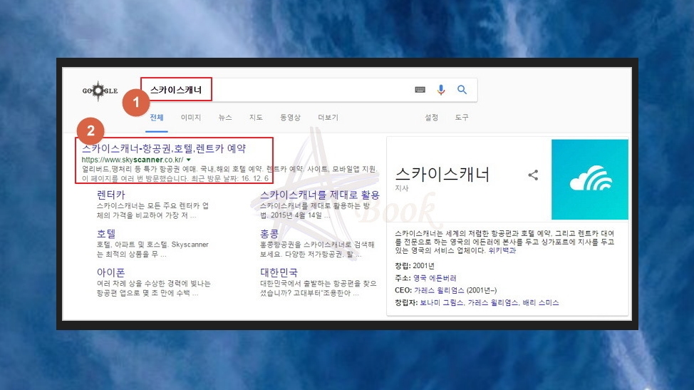Screen dimensions: 694x390
Task: Select the 전체 tab
Action: tap(157, 118)
